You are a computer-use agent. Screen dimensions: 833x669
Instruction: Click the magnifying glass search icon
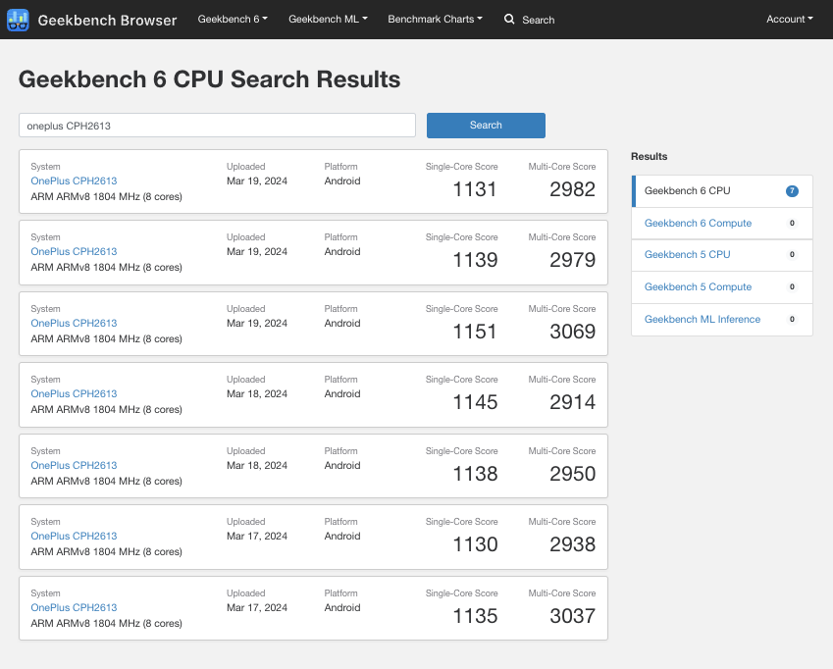(509, 20)
